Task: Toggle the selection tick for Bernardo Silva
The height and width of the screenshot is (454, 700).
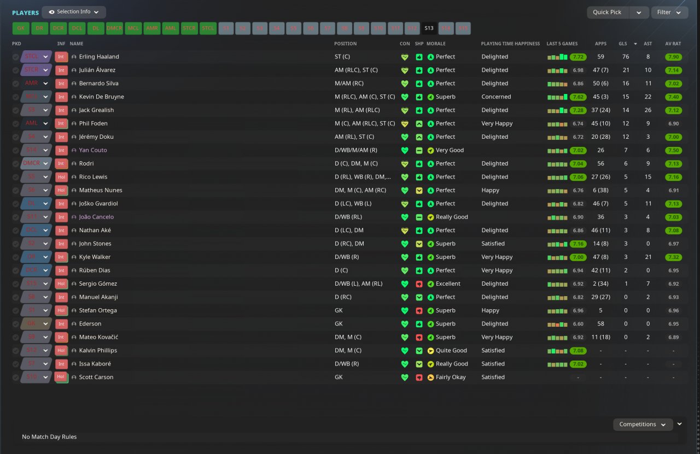Action: 16,84
